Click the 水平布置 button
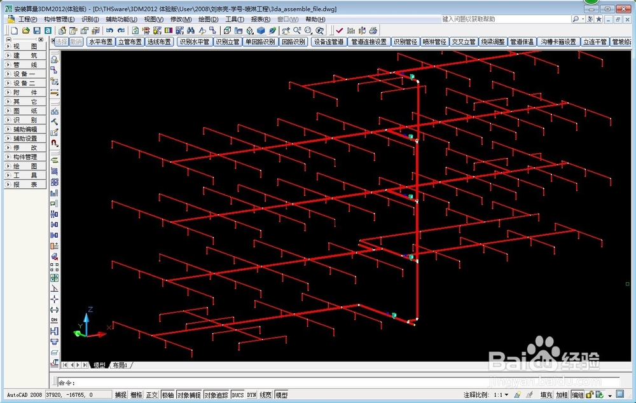The height and width of the screenshot is (403, 636). point(101,42)
